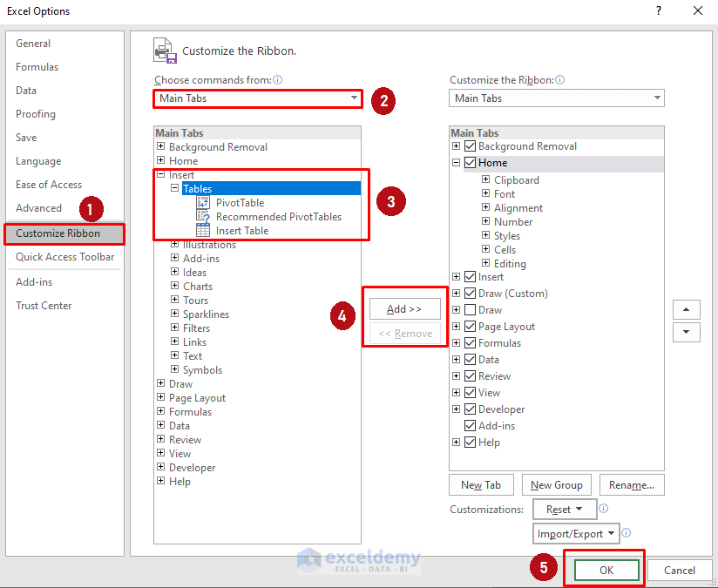
Task: Uncheck the Add-ins tab checkbox
Action: point(470,426)
